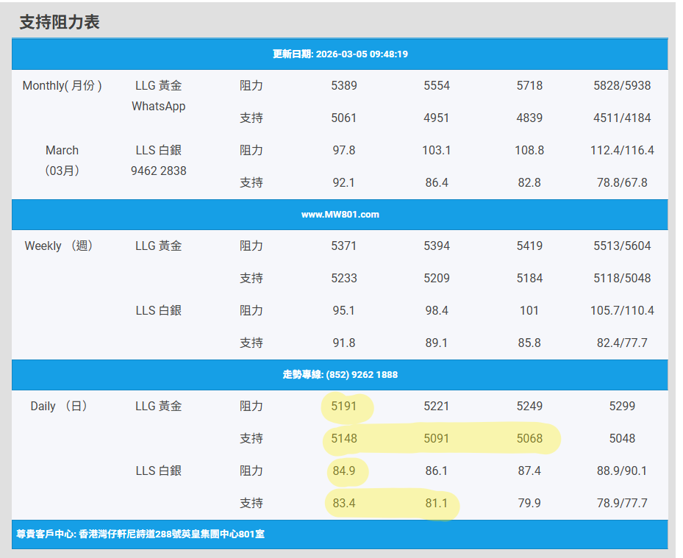Viewport: 683px width, 558px height.
Task: Select the WhatsApp number 9462 2838
Action: click(158, 171)
